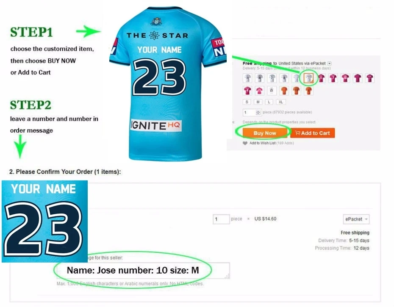Click Add to Wish List link
The width and height of the screenshot is (394, 307).
(262, 143)
